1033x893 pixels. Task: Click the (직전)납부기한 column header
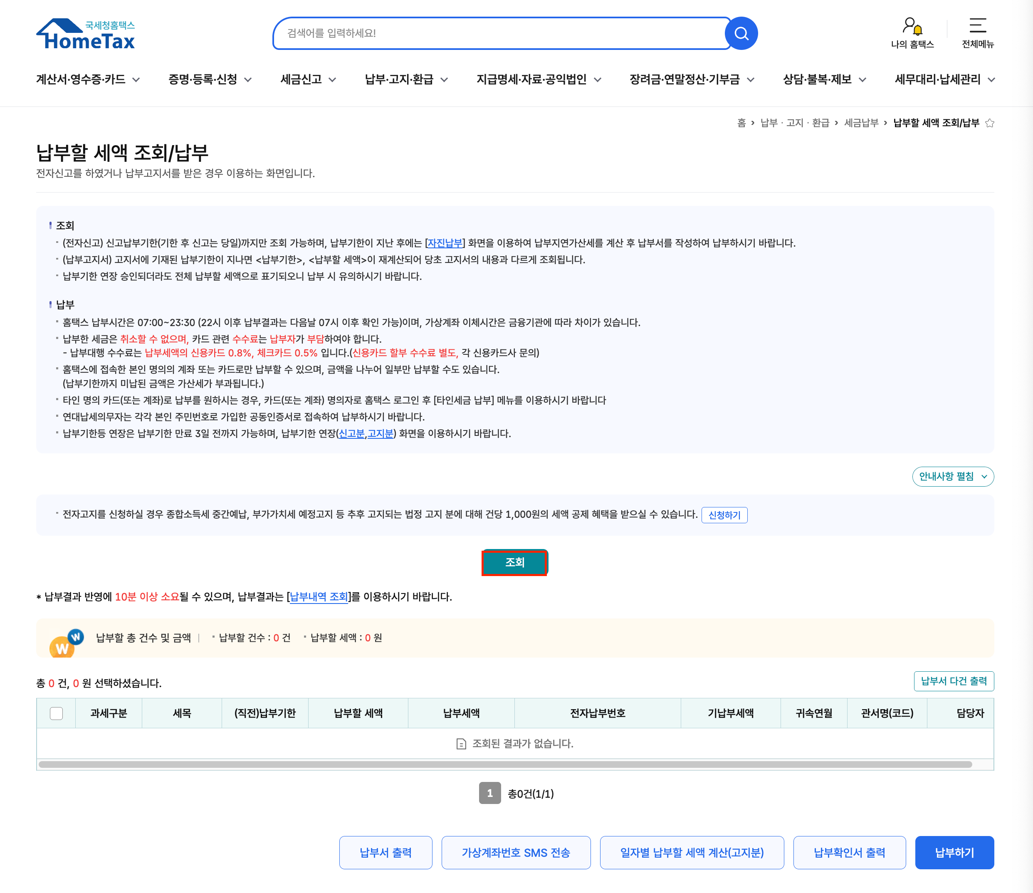click(x=265, y=713)
